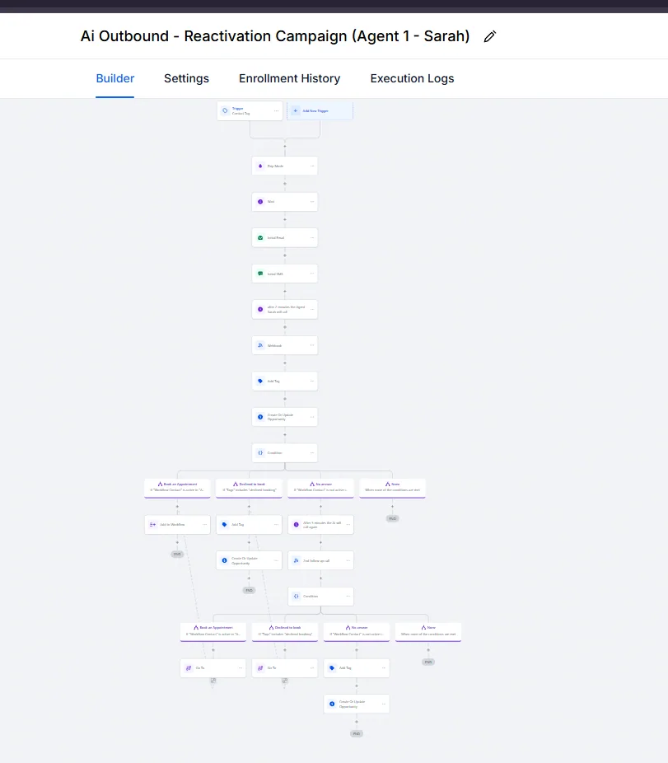Open the Contact Tag trigger three-dot menu

coord(277,111)
